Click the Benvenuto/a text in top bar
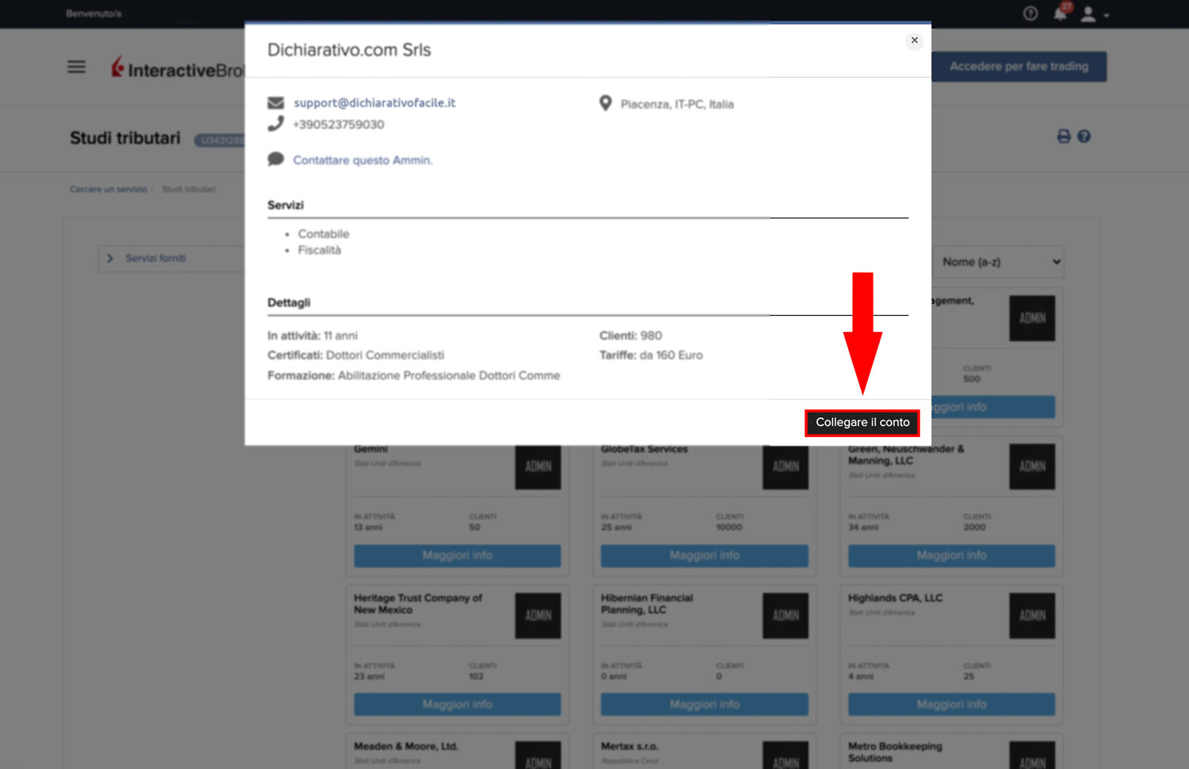The height and width of the screenshot is (769, 1189). pyautogui.click(x=94, y=13)
